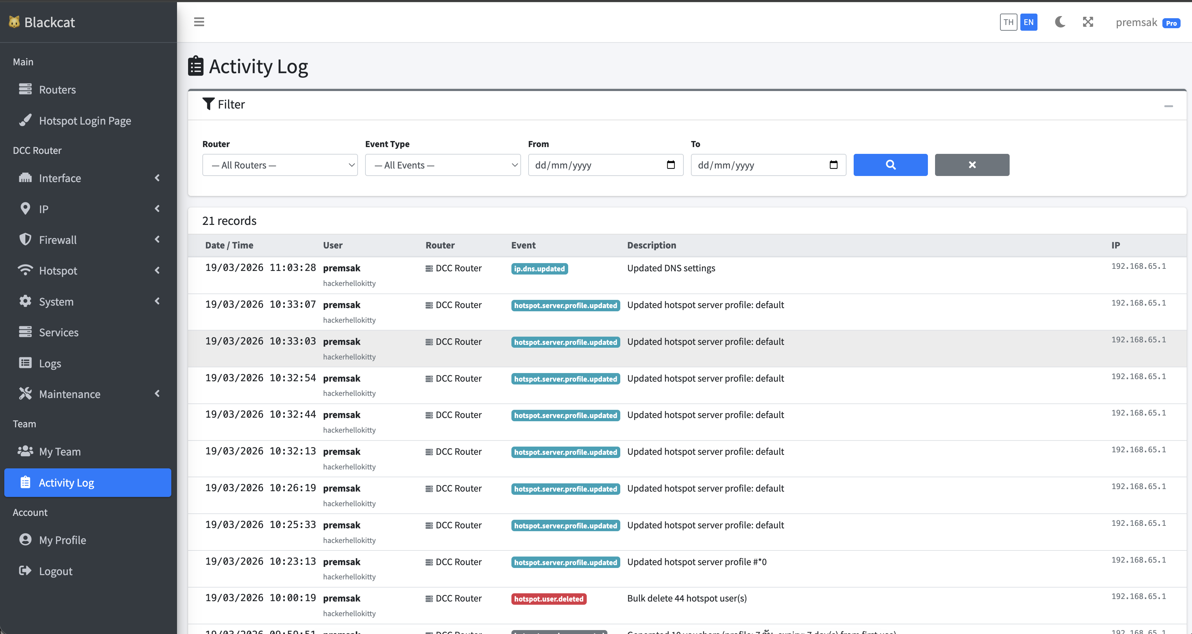The width and height of the screenshot is (1192, 634).
Task: Go to My Team page
Action: 60,451
